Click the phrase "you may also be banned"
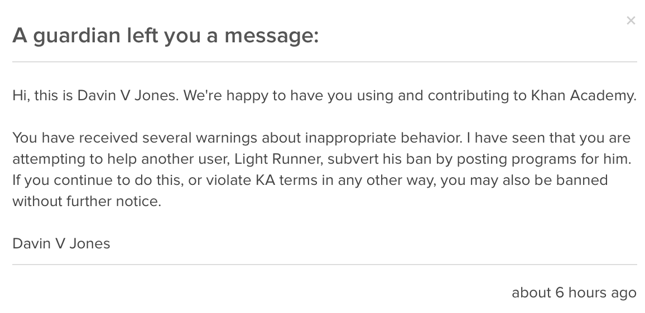This screenshot has width=645, height=313. 524,180
